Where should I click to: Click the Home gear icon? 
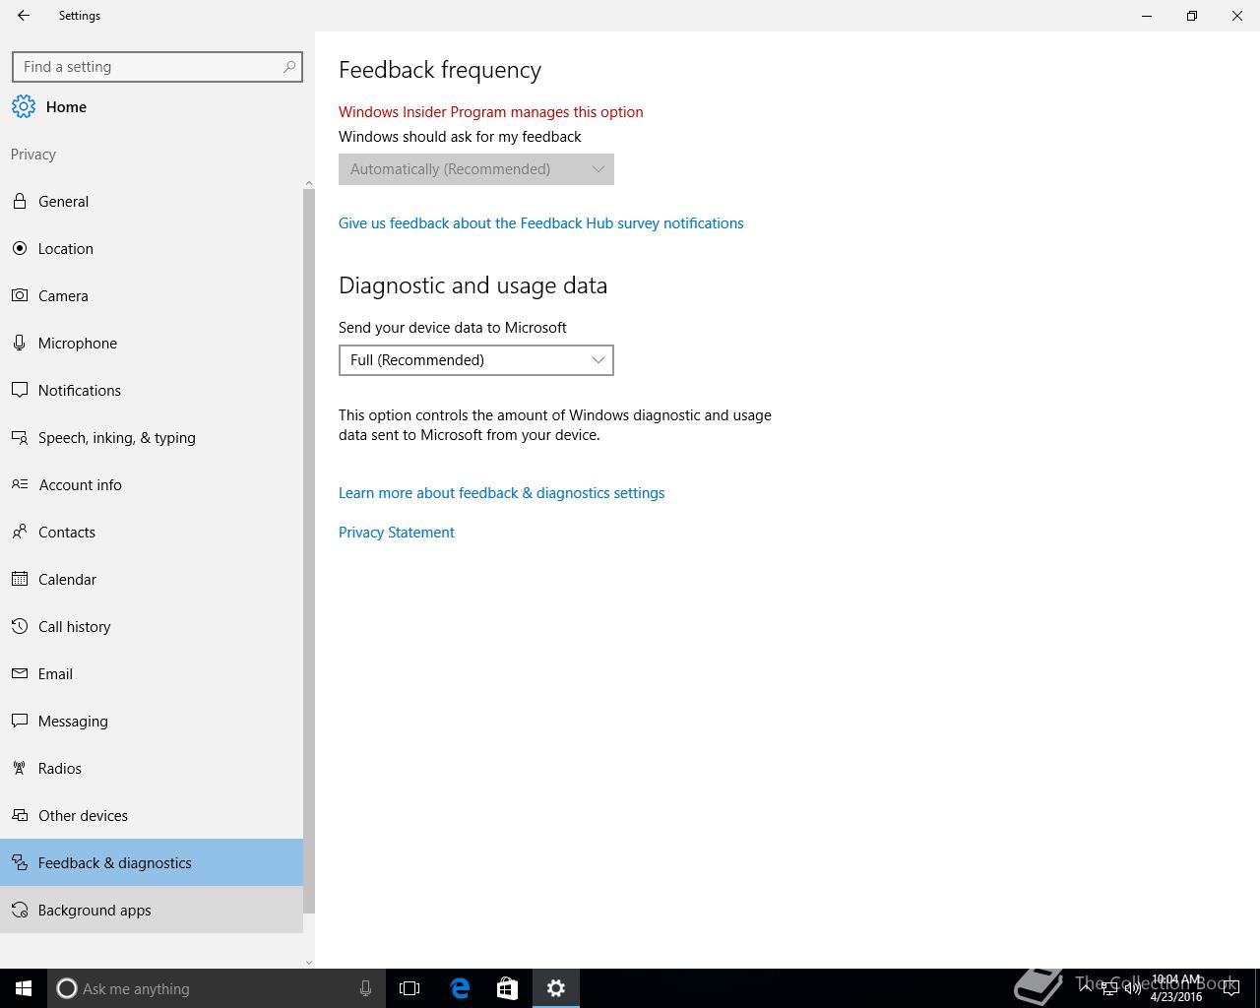click(x=24, y=106)
